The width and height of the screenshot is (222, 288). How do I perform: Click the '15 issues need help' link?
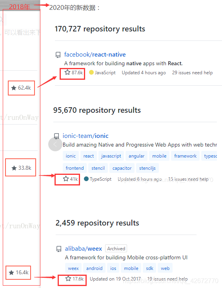coord(188,179)
